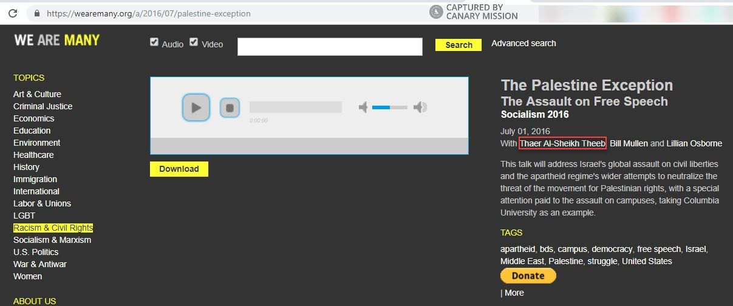Download the talk audio file

point(179,169)
